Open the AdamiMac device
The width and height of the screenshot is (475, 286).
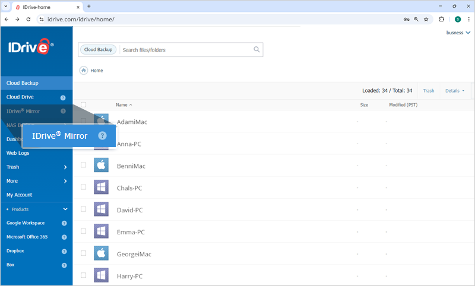tap(132, 122)
